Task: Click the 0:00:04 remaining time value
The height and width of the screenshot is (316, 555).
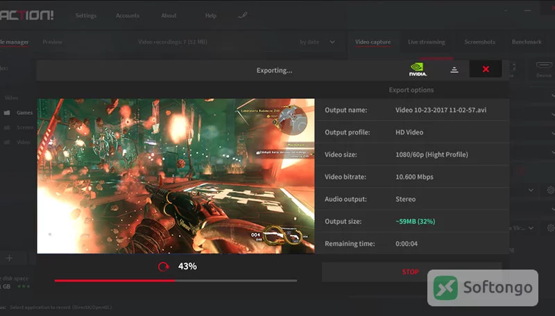Action: (407, 243)
